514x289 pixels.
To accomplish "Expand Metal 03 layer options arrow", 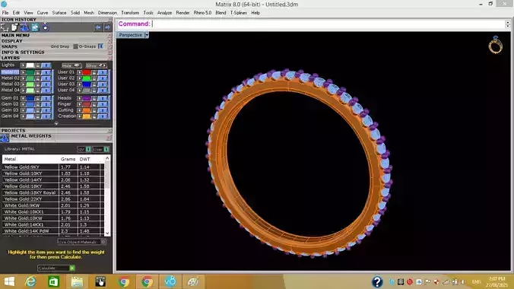I will [x=24, y=84].
